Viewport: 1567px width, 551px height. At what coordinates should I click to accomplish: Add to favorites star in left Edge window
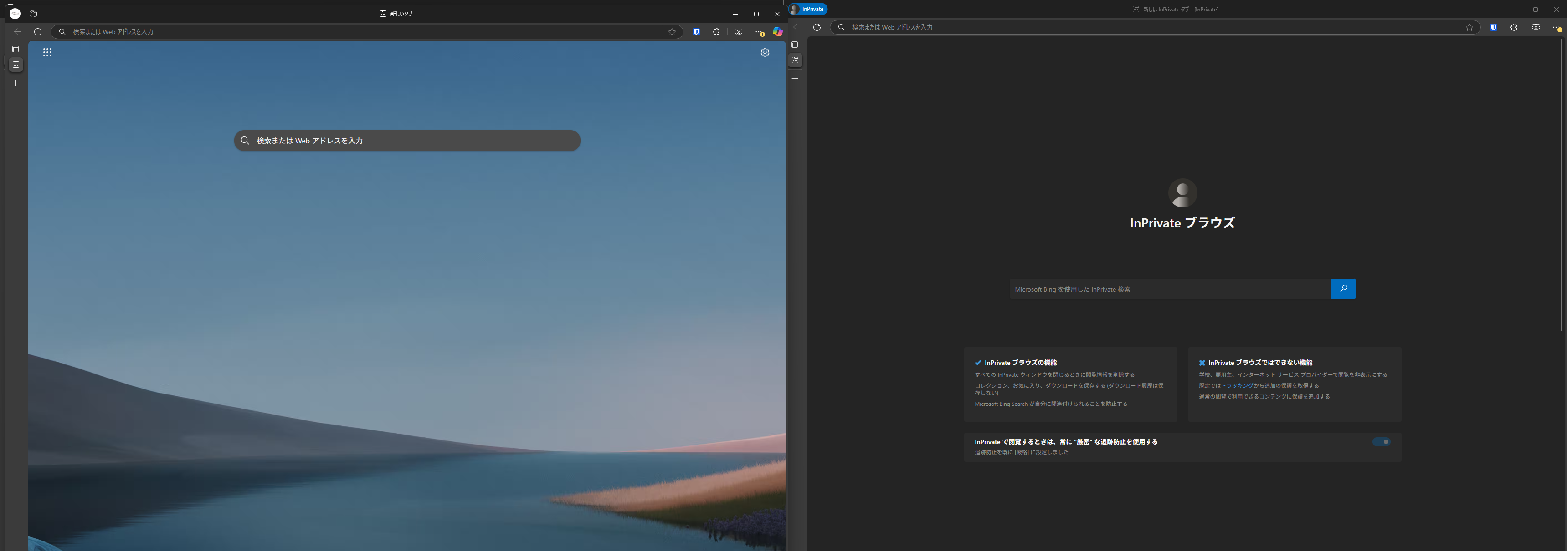[672, 31]
